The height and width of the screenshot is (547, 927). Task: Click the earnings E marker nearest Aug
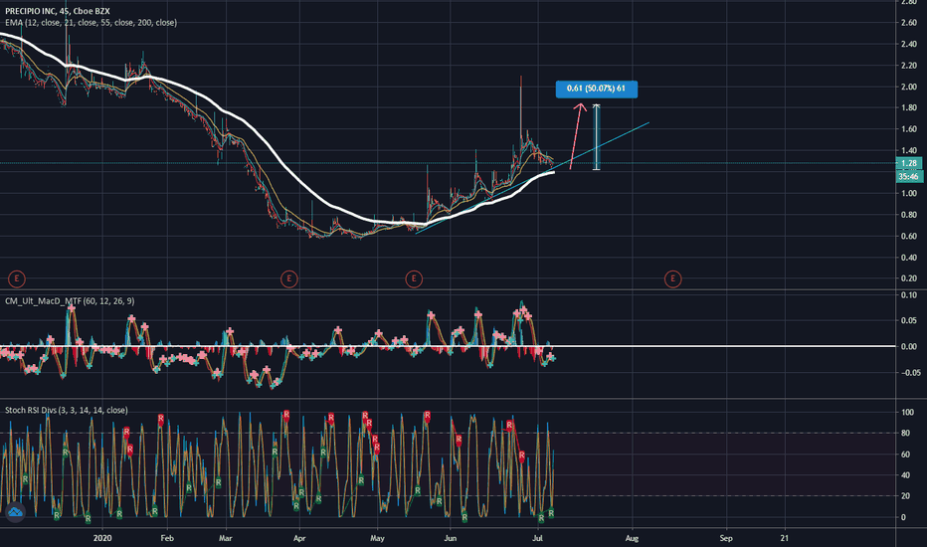[672, 278]
